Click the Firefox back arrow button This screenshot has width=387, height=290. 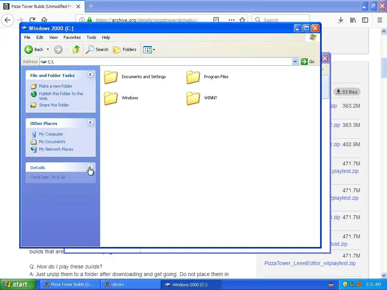8,20
